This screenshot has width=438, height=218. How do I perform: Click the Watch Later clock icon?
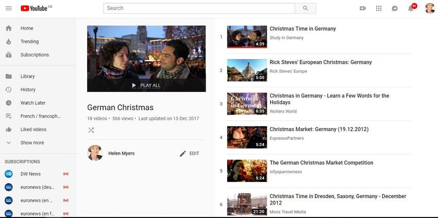tap(9, 103)
